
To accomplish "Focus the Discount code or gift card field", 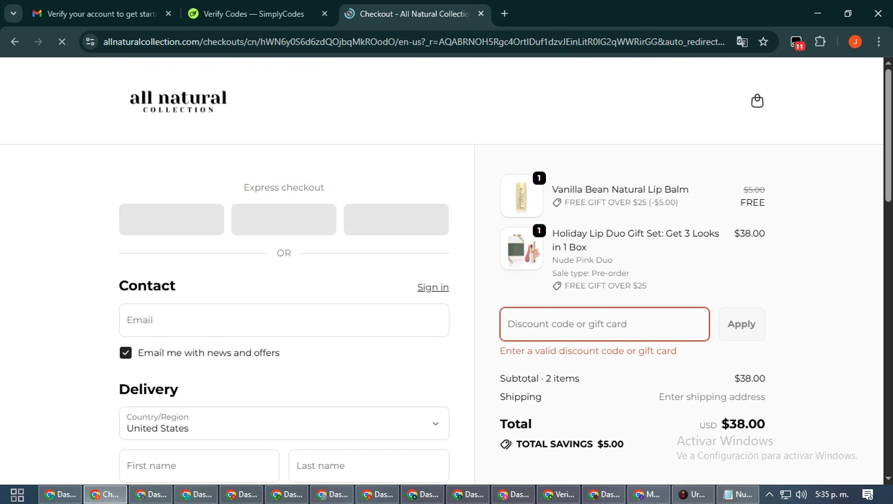I will (x=604, y=324).
